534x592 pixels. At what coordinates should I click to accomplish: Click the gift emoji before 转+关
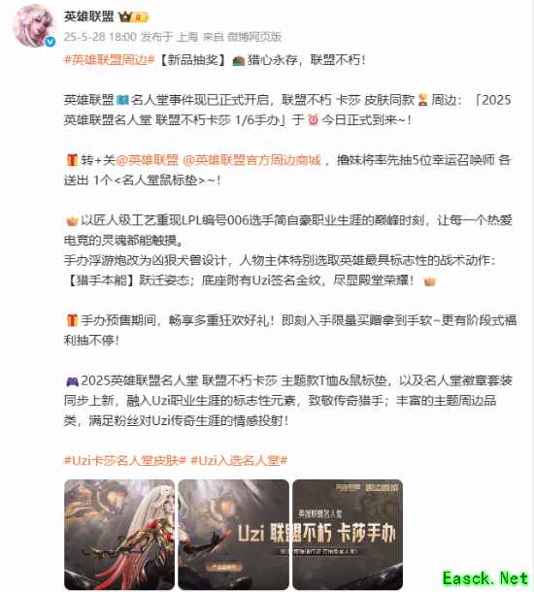[x=72, y=160]
